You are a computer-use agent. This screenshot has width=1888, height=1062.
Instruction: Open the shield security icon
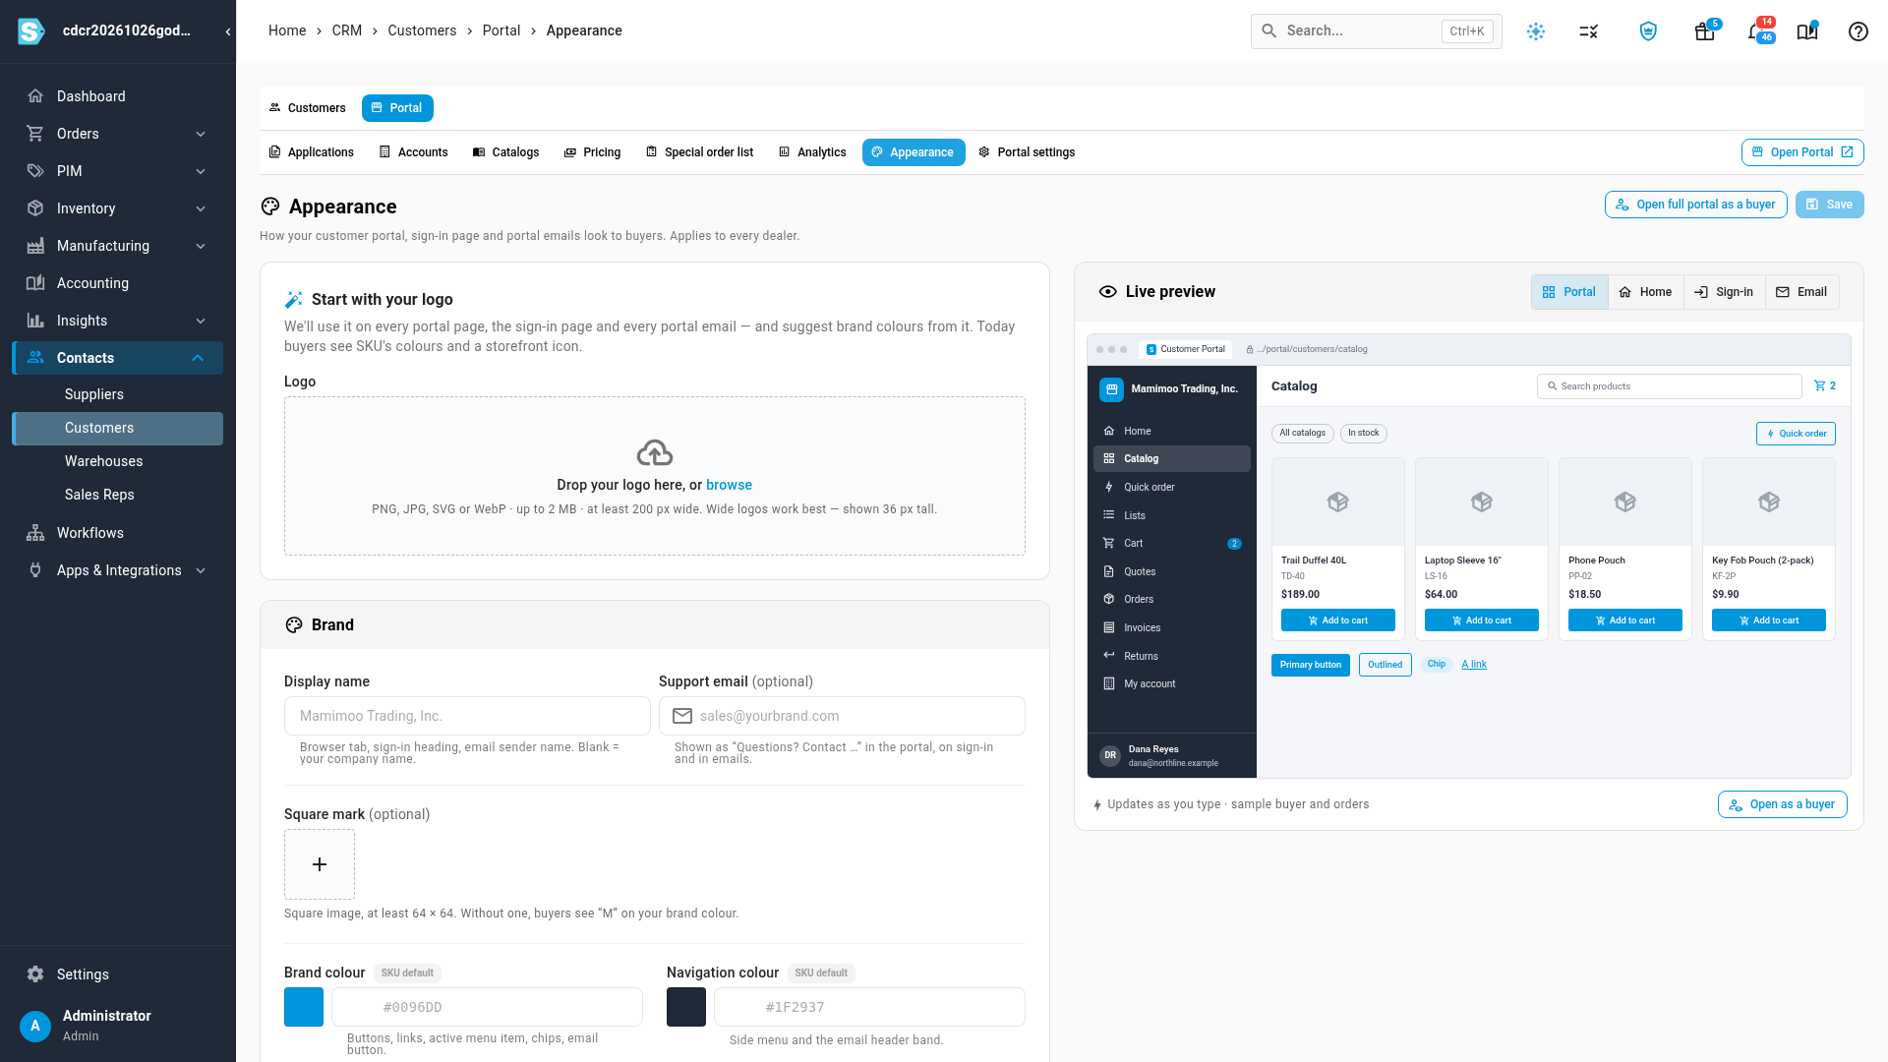pos(1648,31)
